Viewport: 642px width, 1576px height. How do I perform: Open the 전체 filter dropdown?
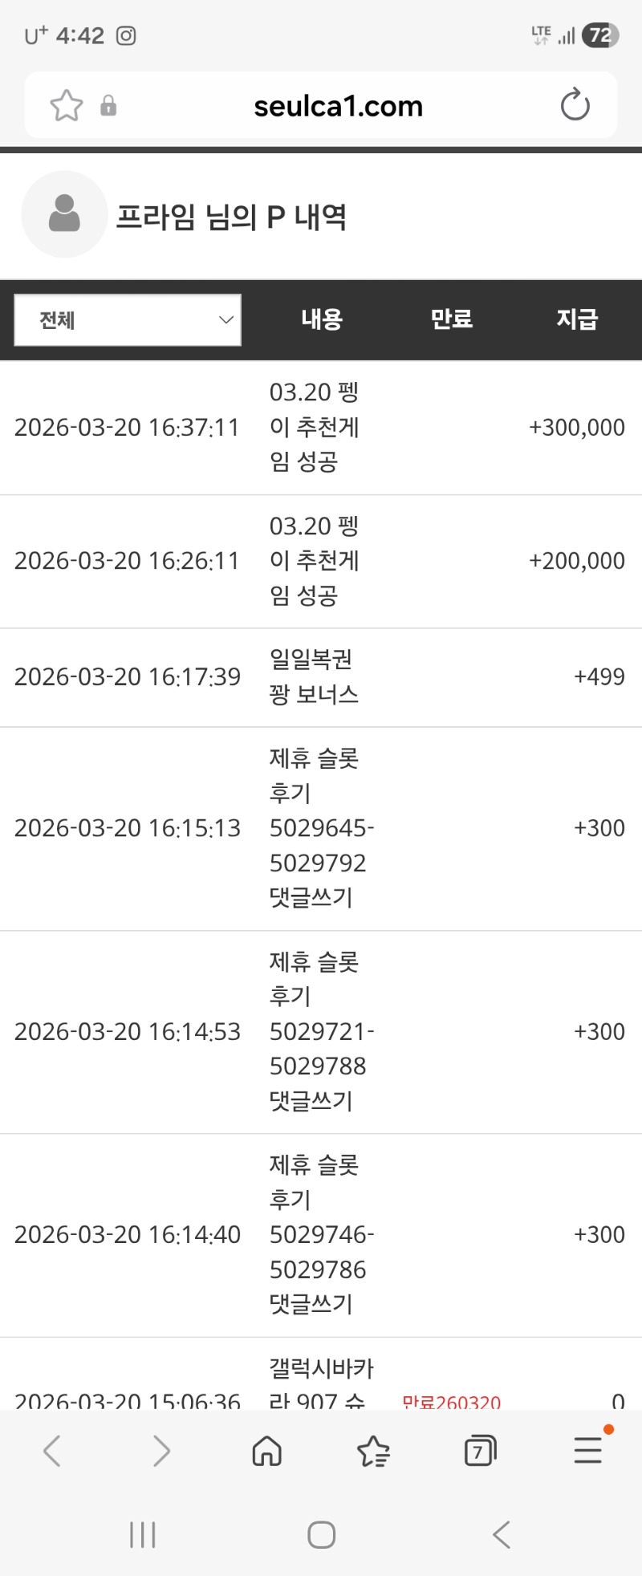coord(128,320)
